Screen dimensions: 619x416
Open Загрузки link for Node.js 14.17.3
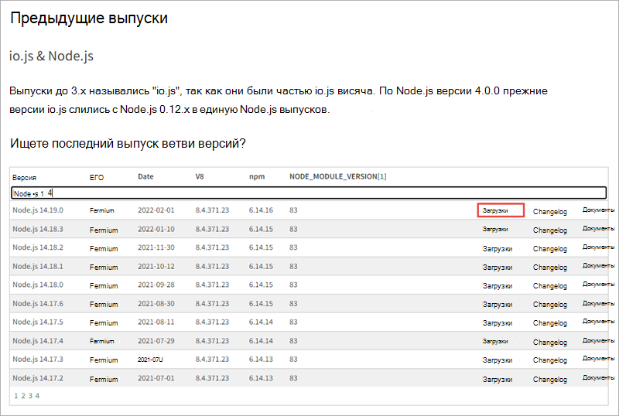click(498, 360)
